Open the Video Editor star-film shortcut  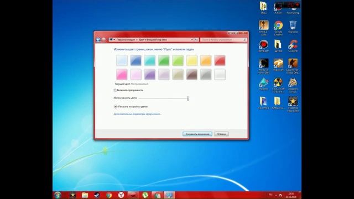point(293,104)
